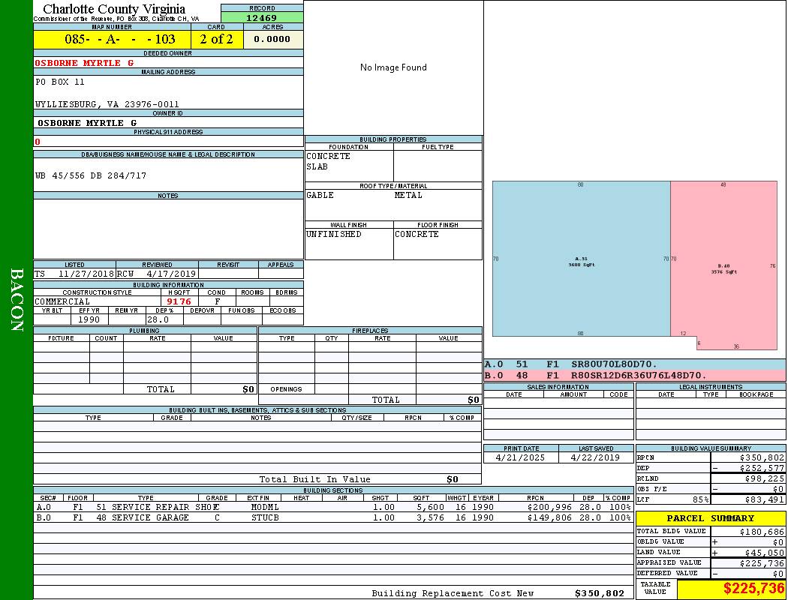The height and width of the screenshot is (600, 788).
Task: Click the 'No Image Found' photo placeholder
Action: pyautogui.click(x=393, y=67)
